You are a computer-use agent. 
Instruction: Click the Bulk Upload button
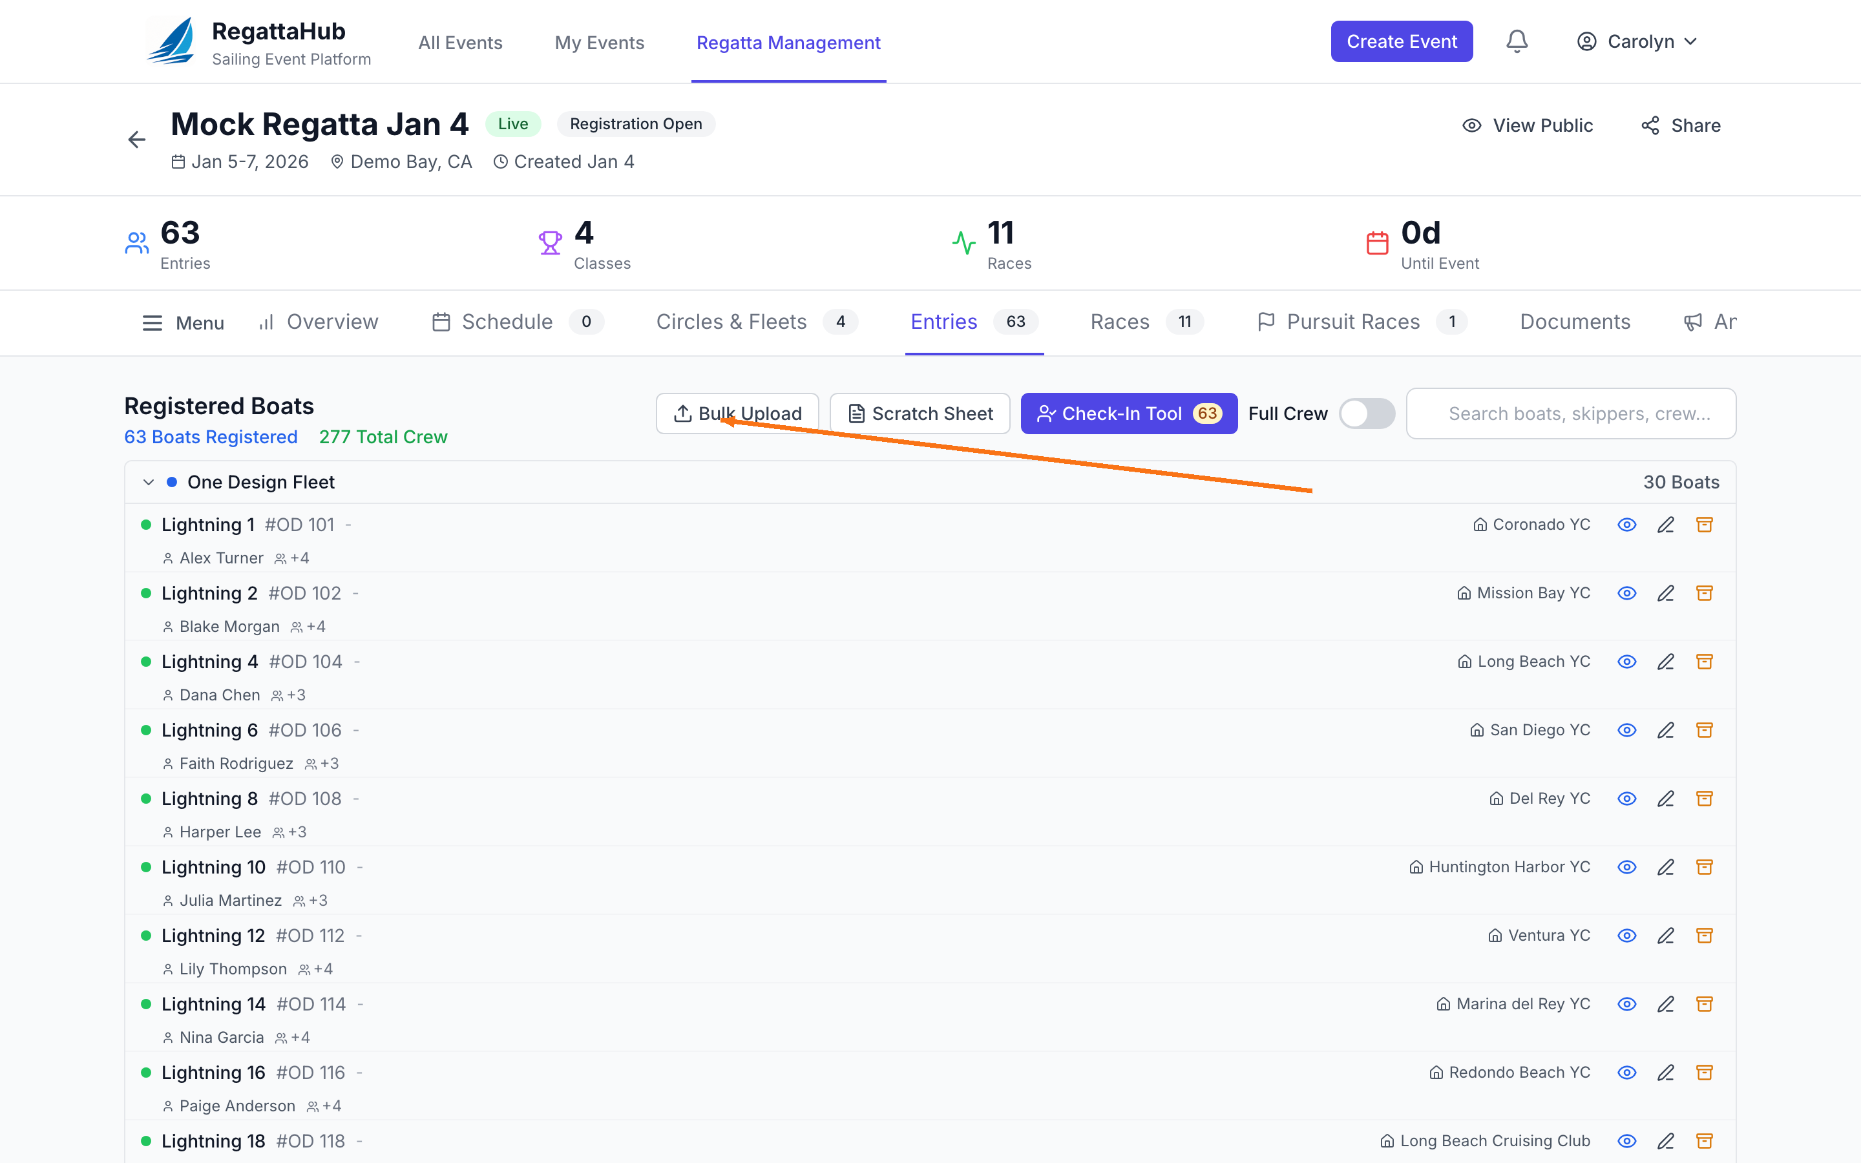tap(737, 414)
